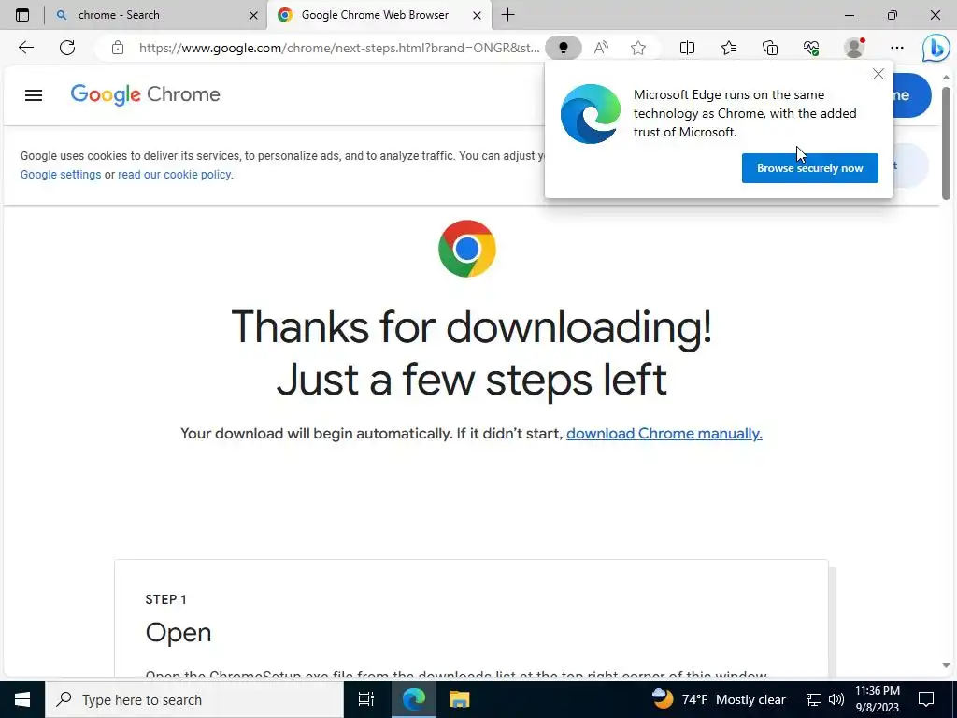Screen dimensions: 957x718
Task: Click the Open heading in step card
Action: coord(179,633)
